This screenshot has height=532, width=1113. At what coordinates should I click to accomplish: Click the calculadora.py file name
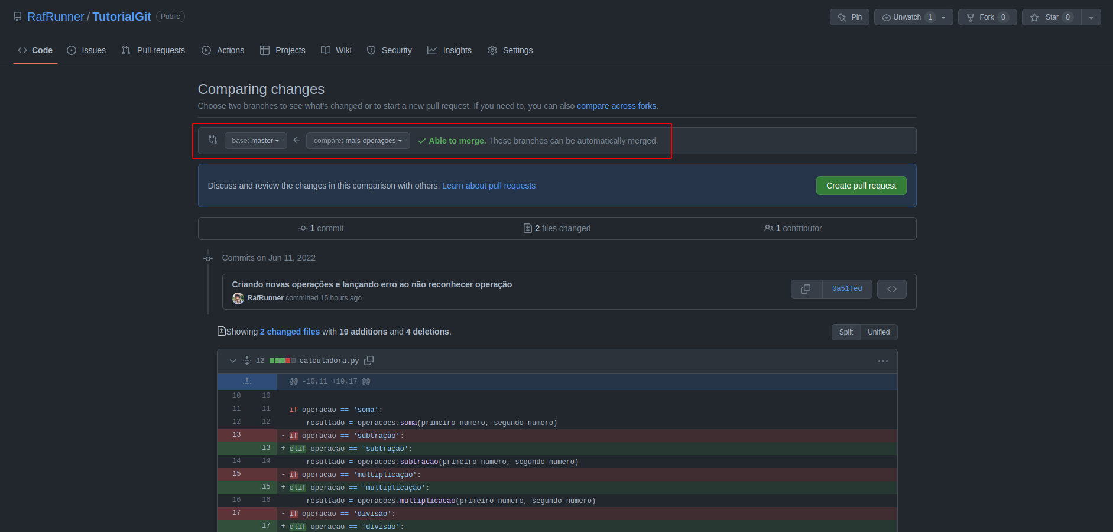329,361
